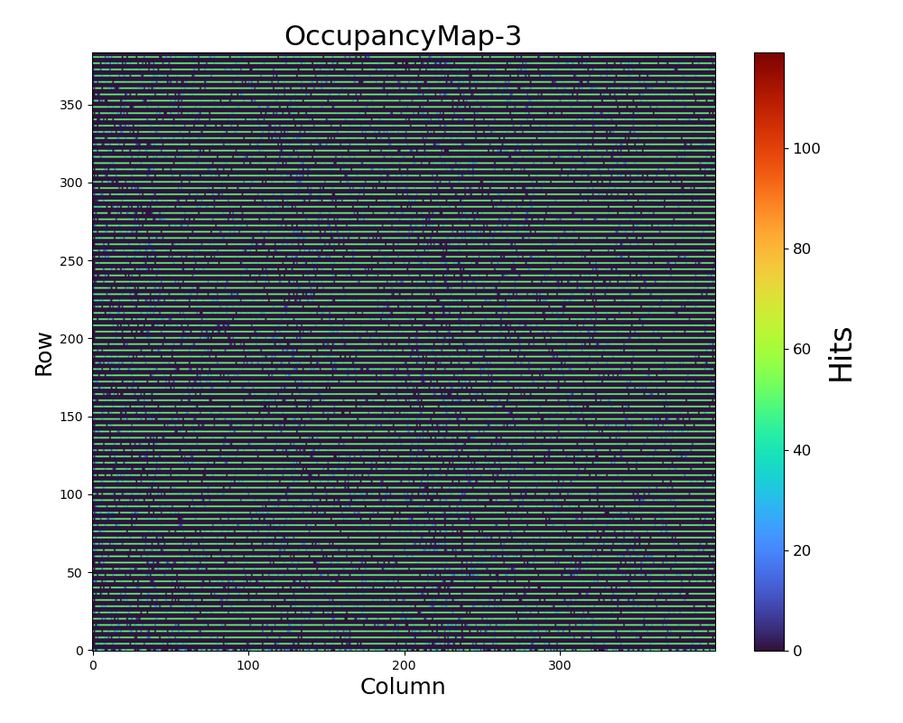Click the y-axis tick label 350
This screenshot has height=723, width=903.
click(72, 106)
